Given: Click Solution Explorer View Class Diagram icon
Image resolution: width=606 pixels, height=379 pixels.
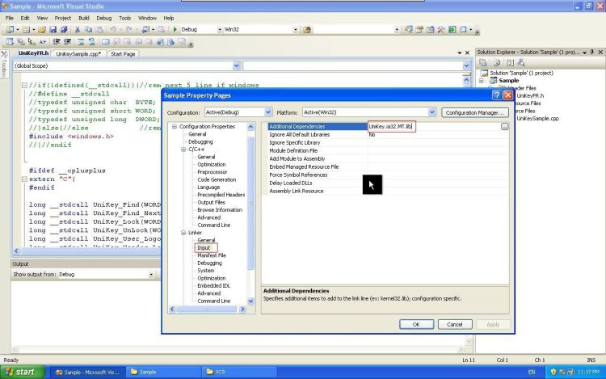Looking at the screenshot, I should [x=521, y=62].
